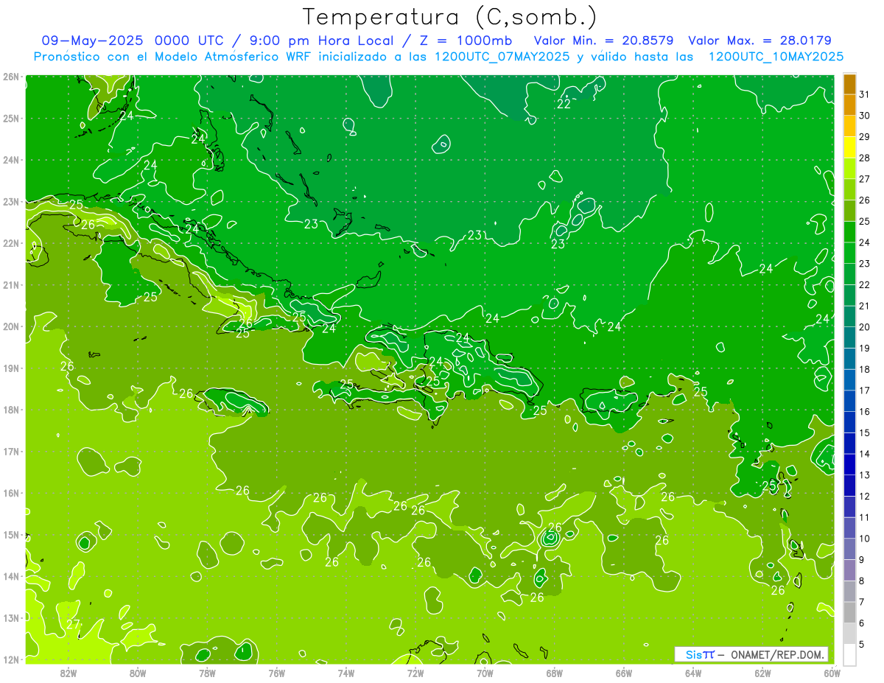The height and width of the screenshot is (683, 884).
Task: Click the '14N' latitude axis label
Action: (x=11, y=576)
